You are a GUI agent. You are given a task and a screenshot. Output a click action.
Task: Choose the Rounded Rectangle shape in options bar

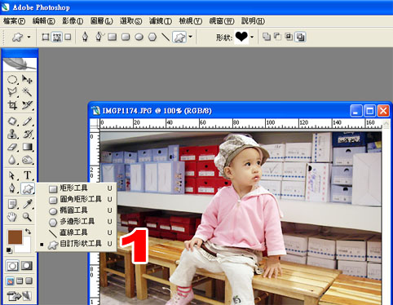pyautogui.click(x=126, y=37)
